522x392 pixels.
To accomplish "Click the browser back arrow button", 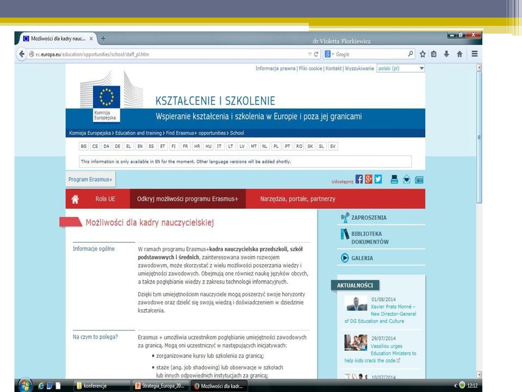I will (x=22, y=54).
